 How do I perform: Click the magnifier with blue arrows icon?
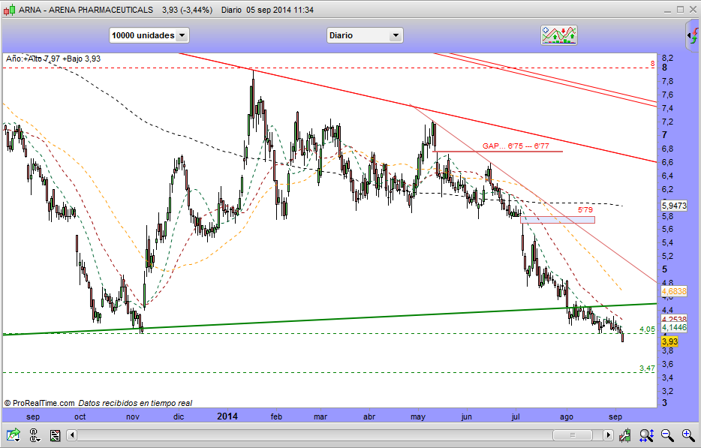pyautogui.click(x=646, y=434)
